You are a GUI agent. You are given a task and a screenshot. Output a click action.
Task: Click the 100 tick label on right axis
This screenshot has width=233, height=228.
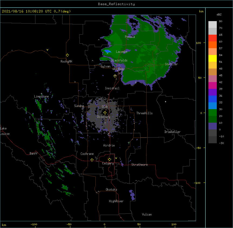[x=198, y=43]
